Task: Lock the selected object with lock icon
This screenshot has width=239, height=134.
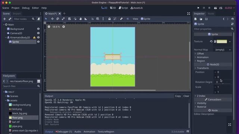Action: point(109,19)
